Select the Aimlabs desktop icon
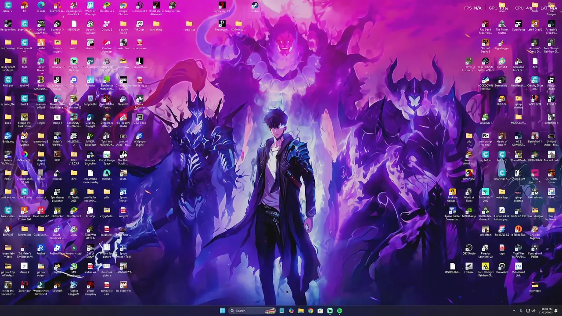 (x=107, y=175)
